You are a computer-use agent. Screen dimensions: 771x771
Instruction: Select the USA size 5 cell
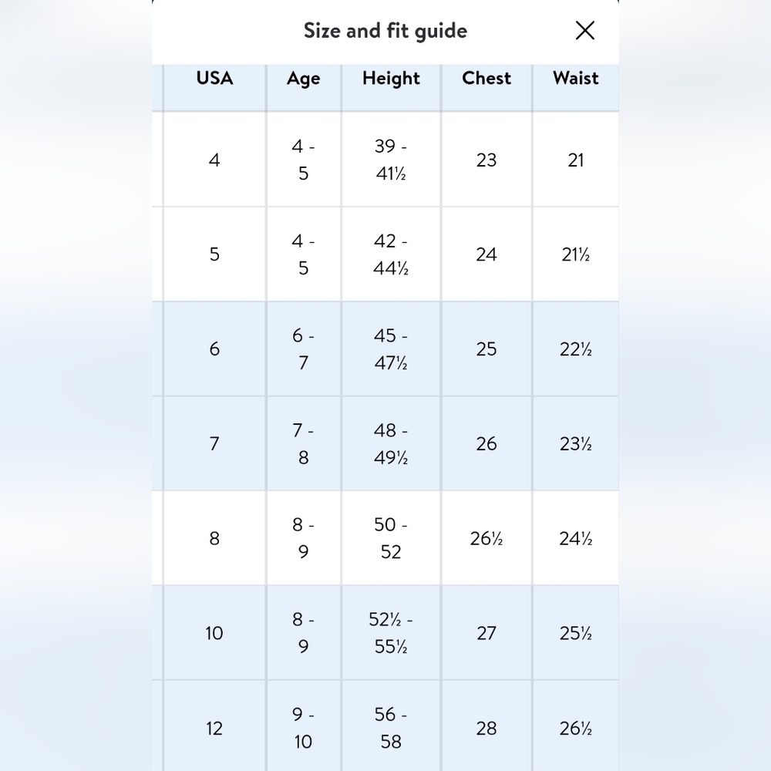[x=214, y=254]
